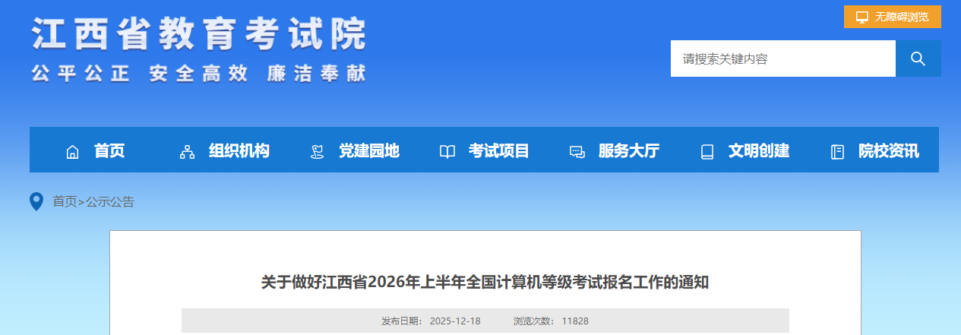Open the 党建园地 menu item
Screen dimensions: 961x335
(368, 151)
